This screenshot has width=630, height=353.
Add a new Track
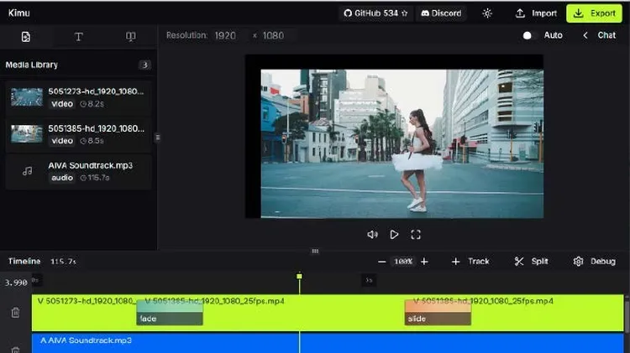pyautogui.click(x=470, y=262)
